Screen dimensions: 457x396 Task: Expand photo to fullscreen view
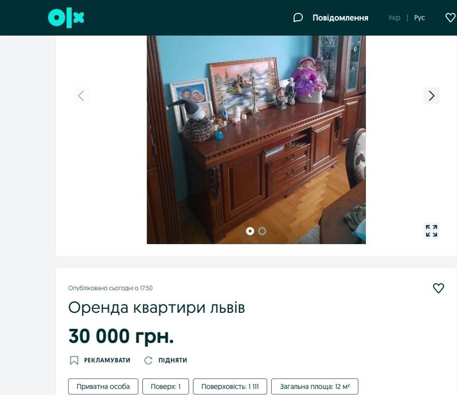click(431, 231)
